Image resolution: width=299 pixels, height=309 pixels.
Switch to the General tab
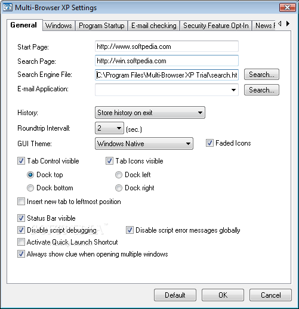24,25
